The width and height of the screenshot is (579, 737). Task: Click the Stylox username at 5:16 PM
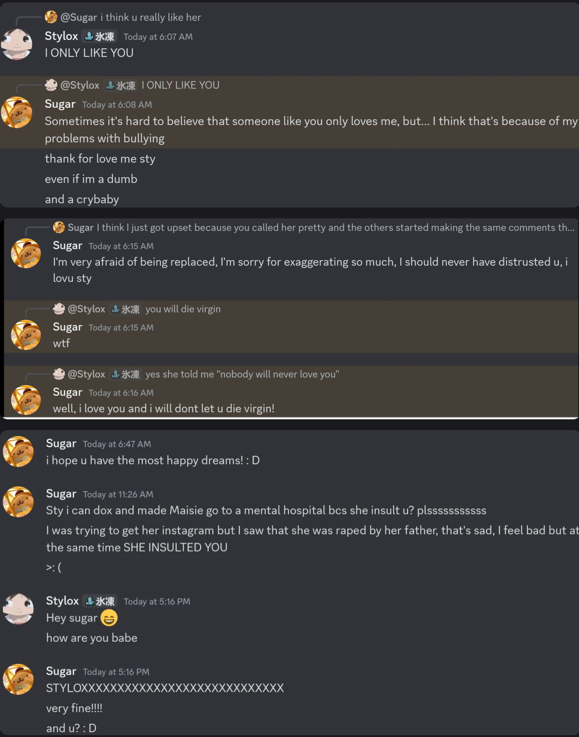point(62,601)
